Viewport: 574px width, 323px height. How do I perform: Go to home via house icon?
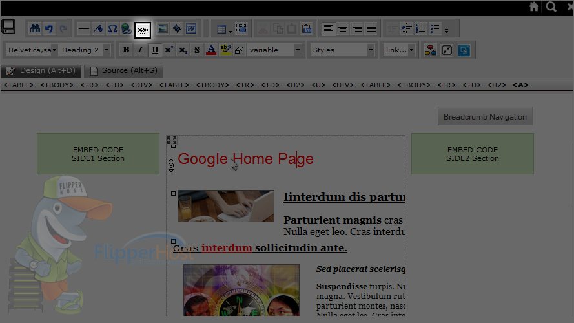(534, 6)
